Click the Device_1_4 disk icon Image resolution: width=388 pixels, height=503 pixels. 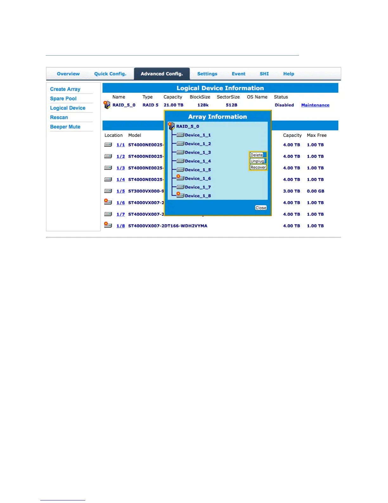point(180,161)
